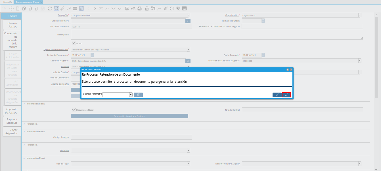Cancel the dialog with X button
This screenshot has width=381, height=171.
277,95
